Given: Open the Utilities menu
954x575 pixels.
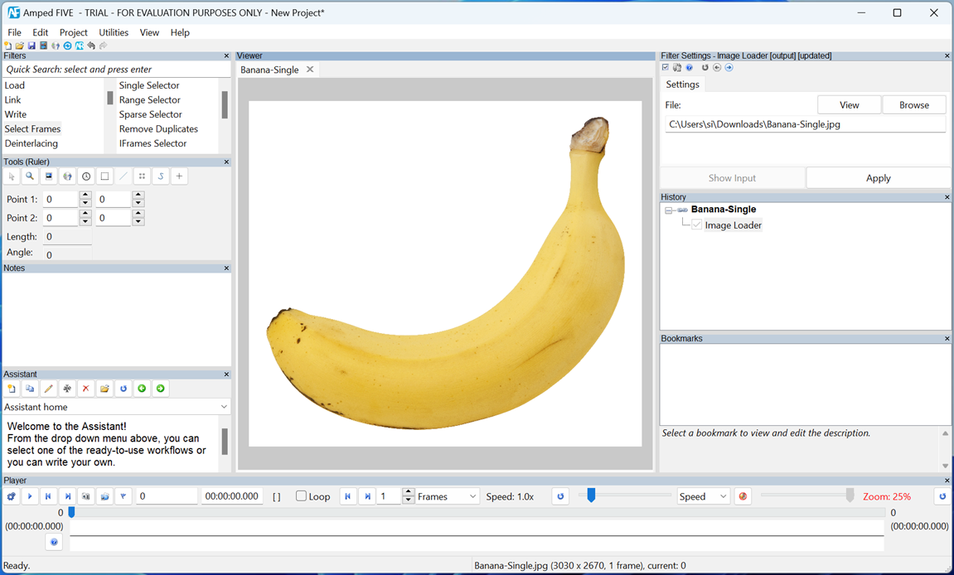Looking at the screenshot, I should (x=114, y=32).
